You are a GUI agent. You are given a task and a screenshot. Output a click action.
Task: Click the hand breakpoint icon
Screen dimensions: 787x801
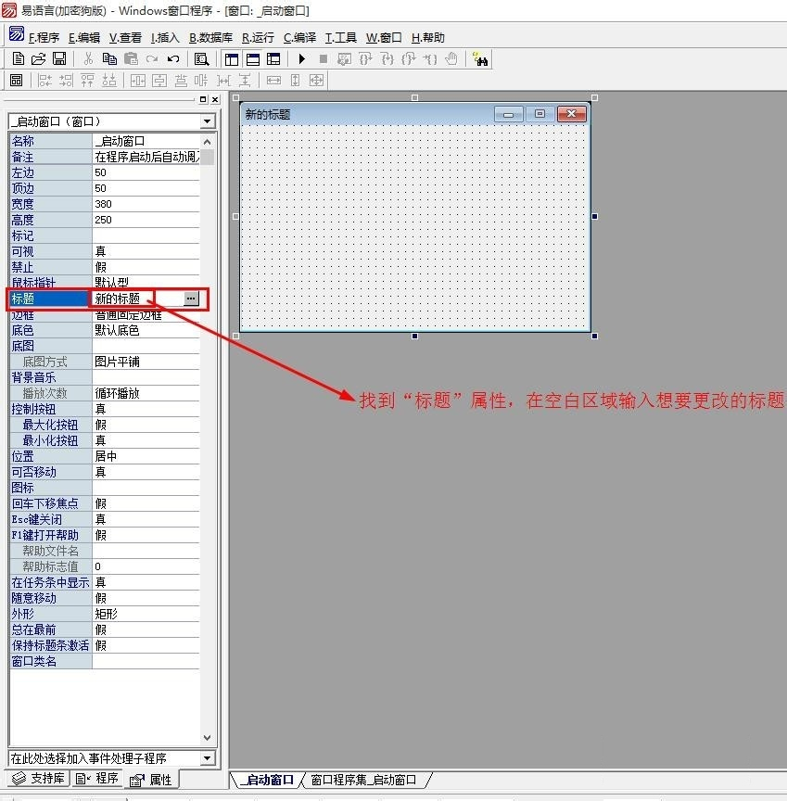pyautogui.click(x=451, y=59)
